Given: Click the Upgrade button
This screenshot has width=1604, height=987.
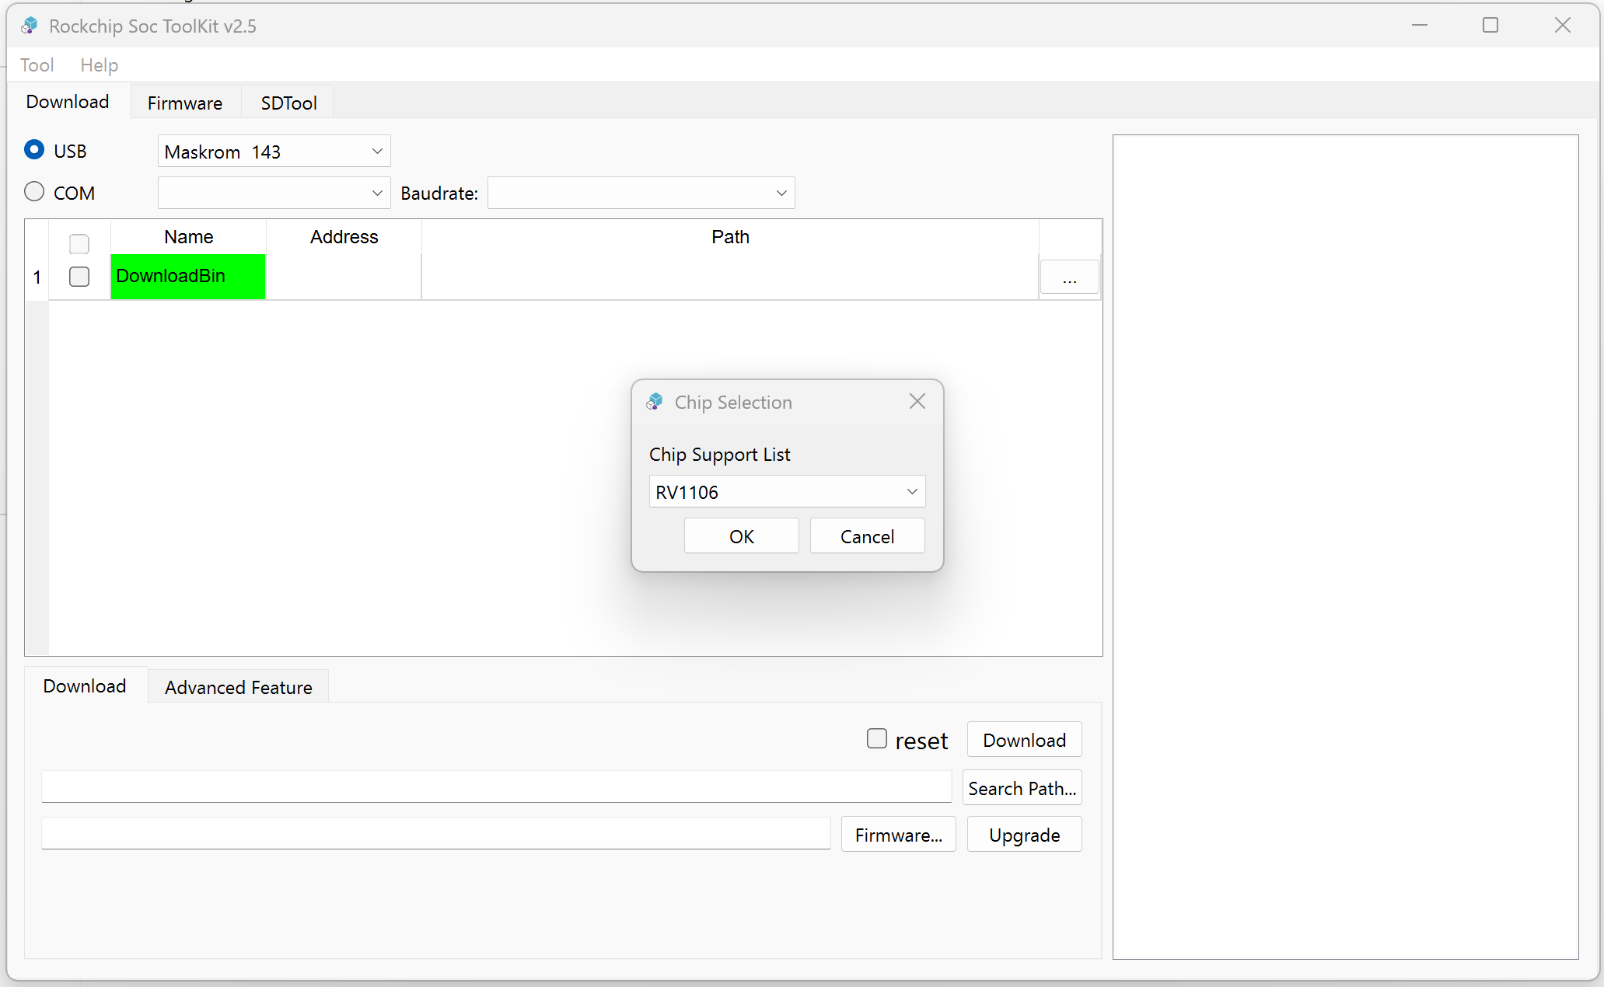Looking at the screenshot, I should (x=1023, y=834).
